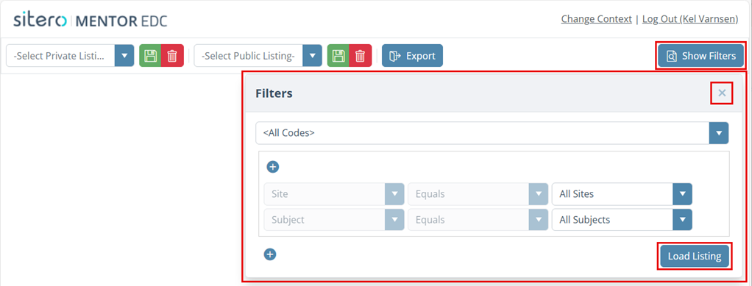Open the Site field dropdown
This screenshot has height=286, width=752.
point(334,194)
